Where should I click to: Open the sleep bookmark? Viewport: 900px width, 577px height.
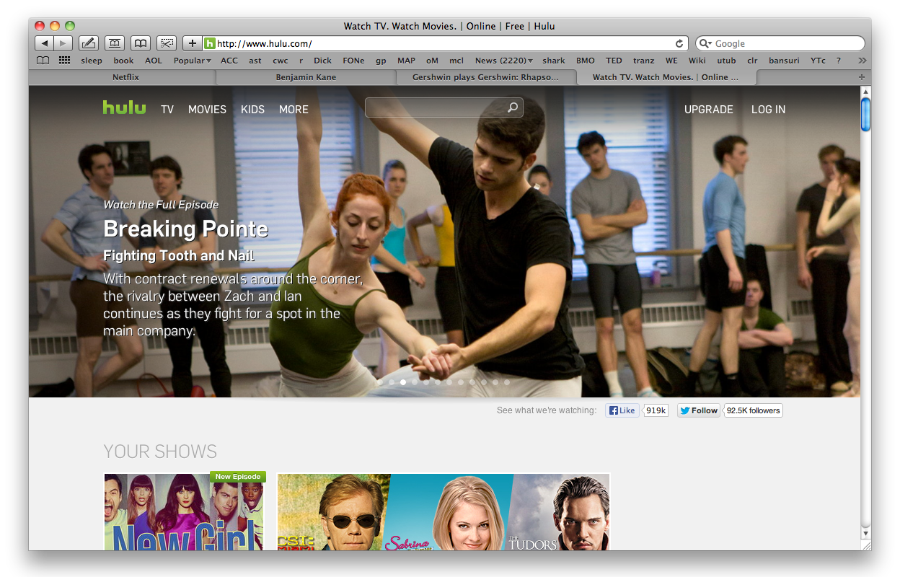click(92, 61)
